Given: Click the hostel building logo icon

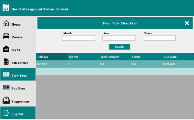Looking at the screenshot, I should pyautogui.click(x=6, y=7).
